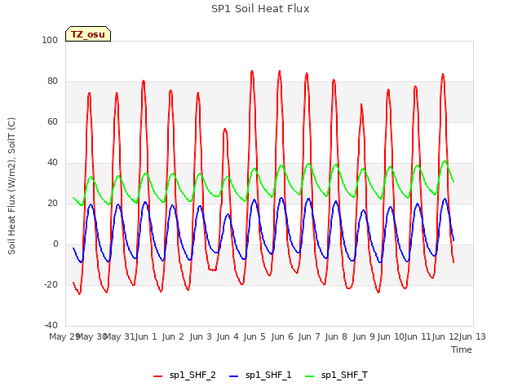Click the x-axis date label Jun 2
The width and height of the screenshot is (522, 391).
pos(173,336)
